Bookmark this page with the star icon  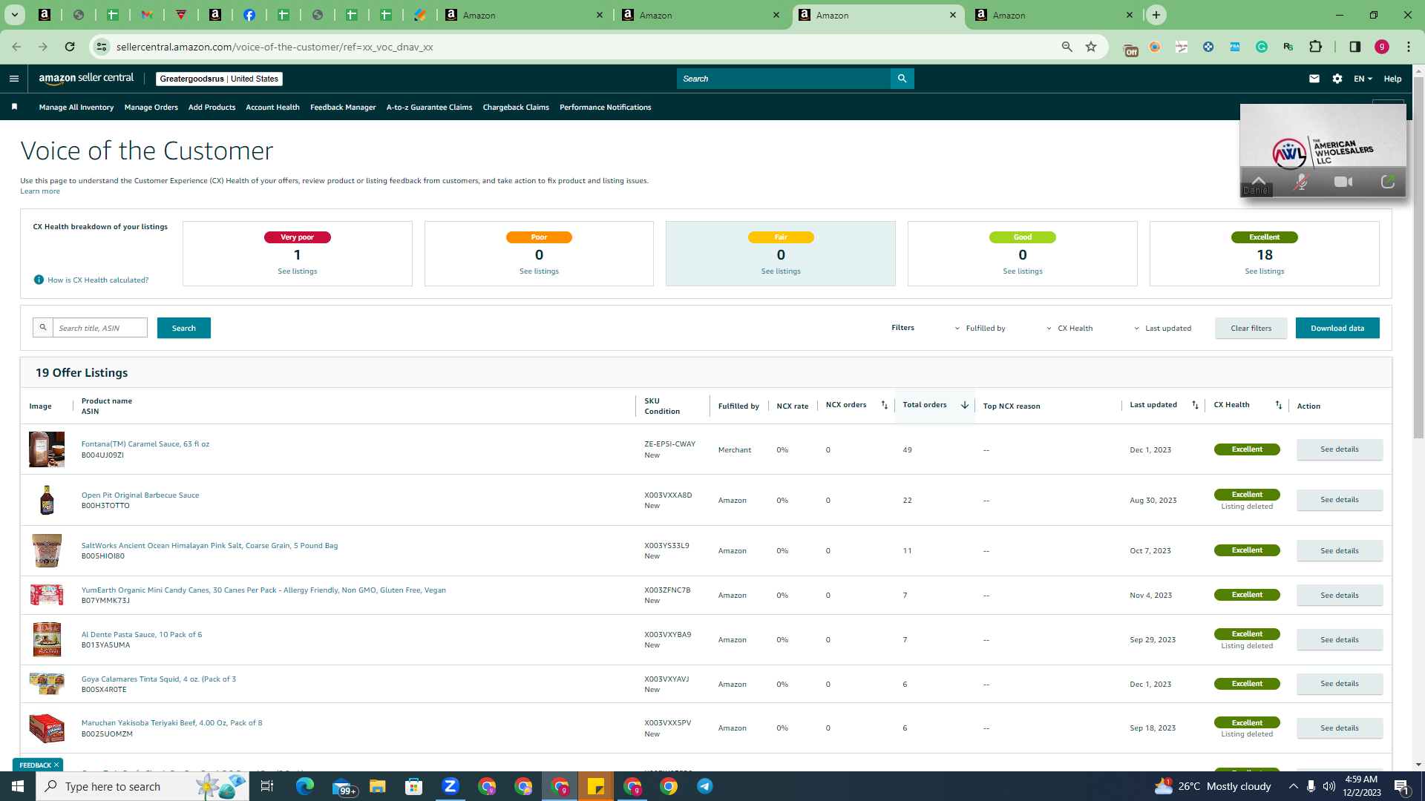pyautogui.click(x=1091, y=47)
